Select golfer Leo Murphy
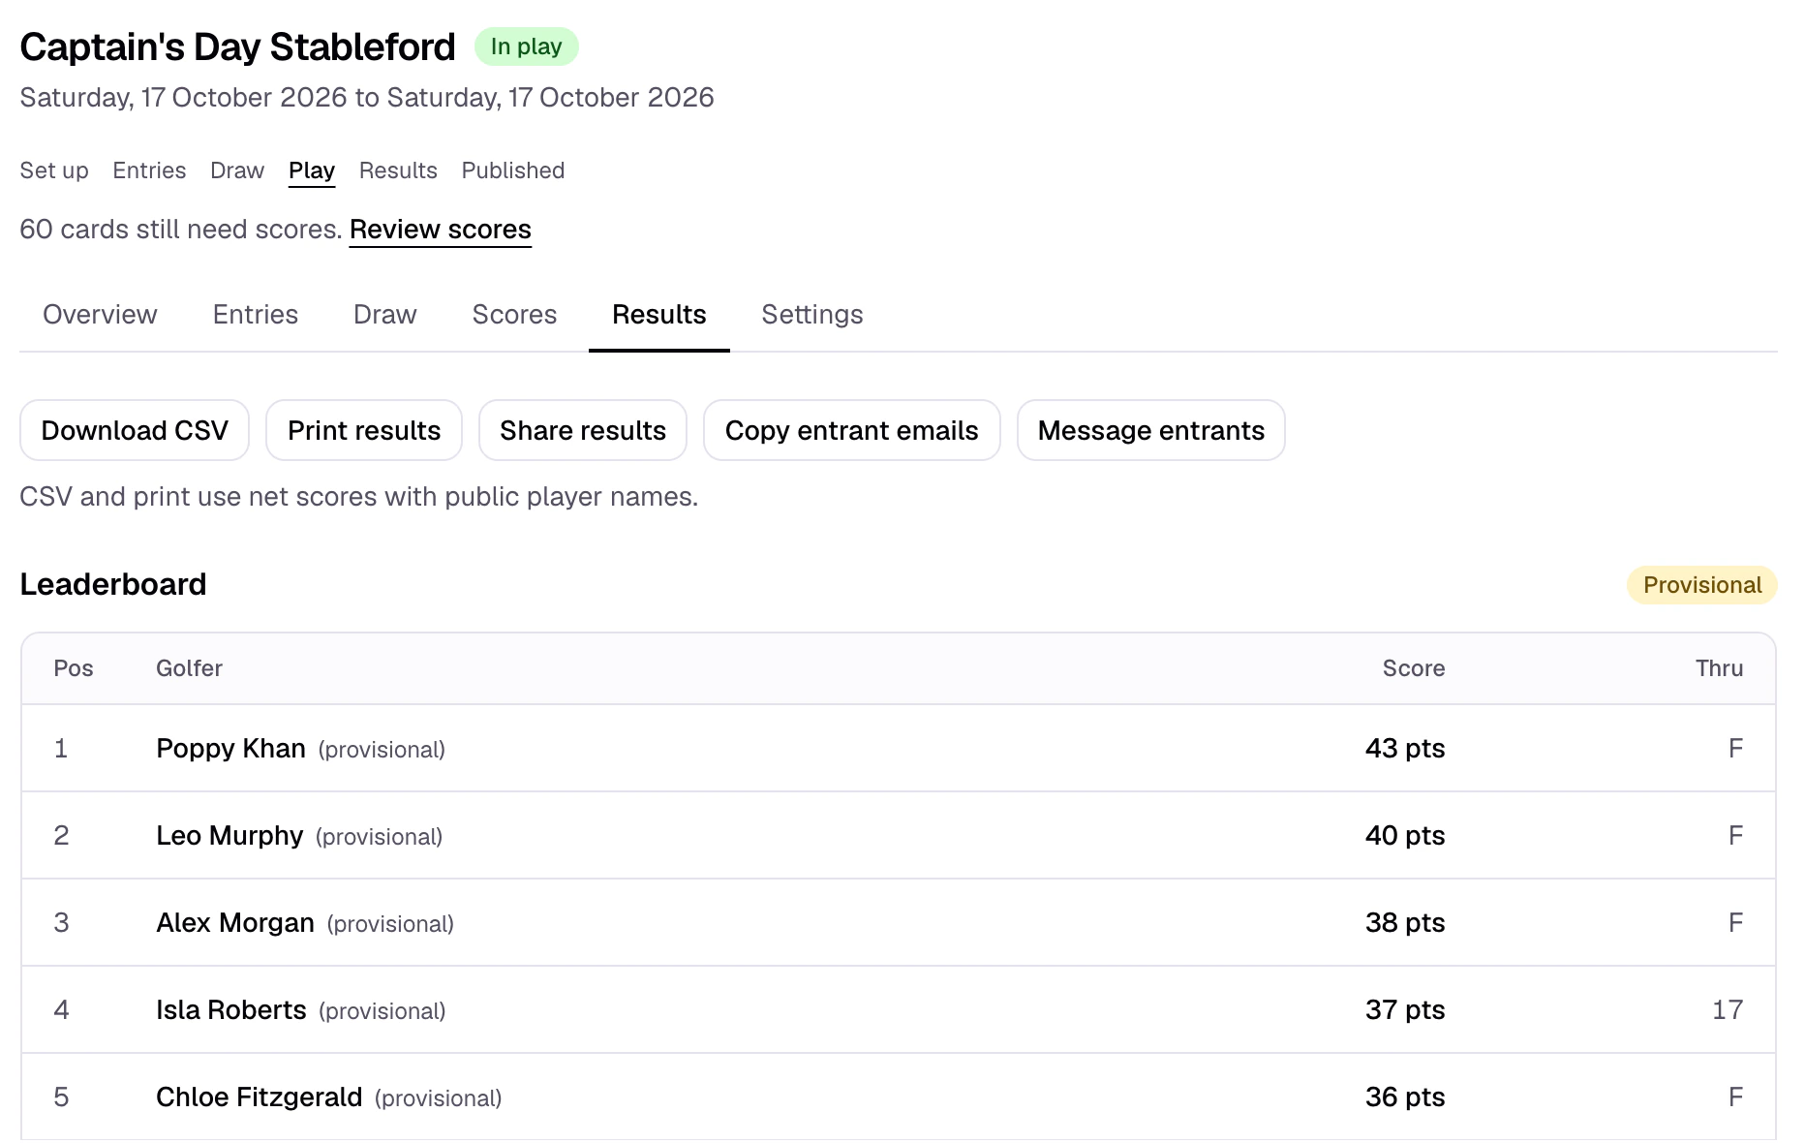This screenshot has height=1143, width=1805. coord(230,836)
